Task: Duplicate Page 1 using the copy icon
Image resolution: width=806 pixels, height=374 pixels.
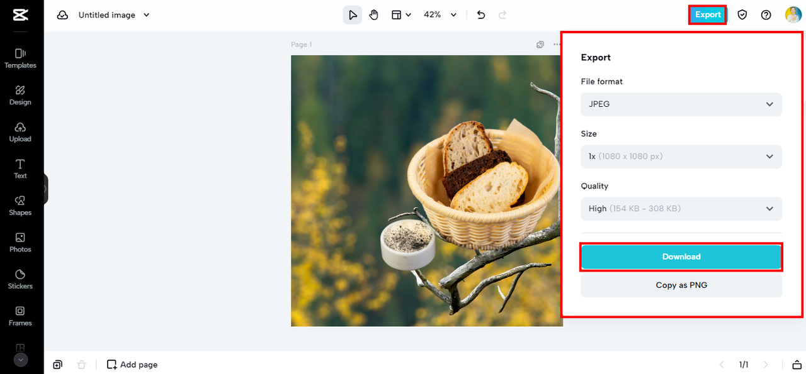Action: click(x=540, y=45)
